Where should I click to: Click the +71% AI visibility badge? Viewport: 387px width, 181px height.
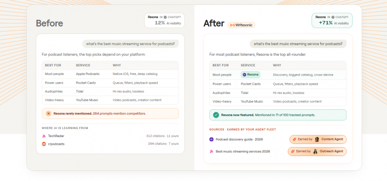332,20
